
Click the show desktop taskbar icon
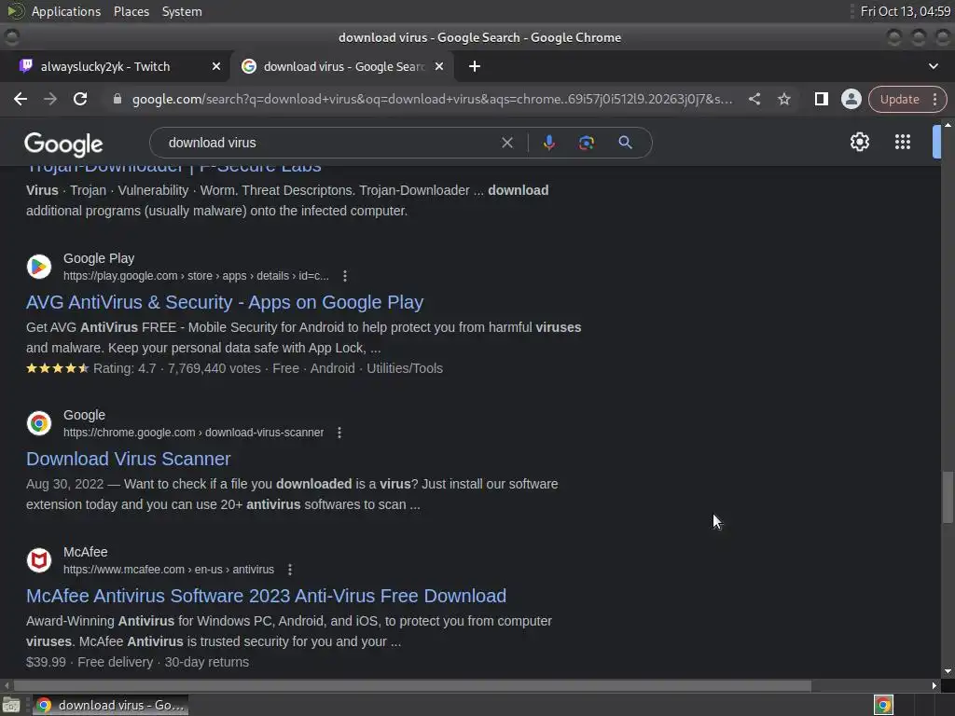click(x=11, y=705)
